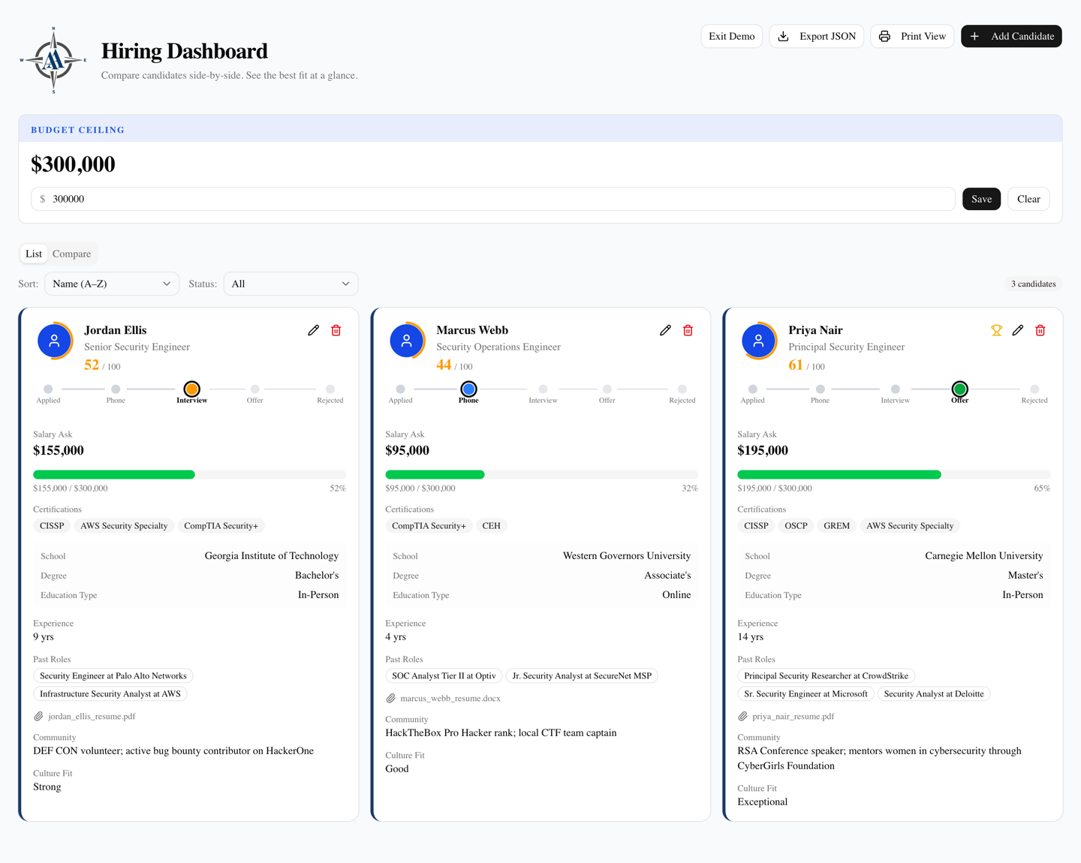Open the edit pencil for Priya Nair
Image resolution: width=1081 pixels, height=863 pixels.
pos(1018,330)
